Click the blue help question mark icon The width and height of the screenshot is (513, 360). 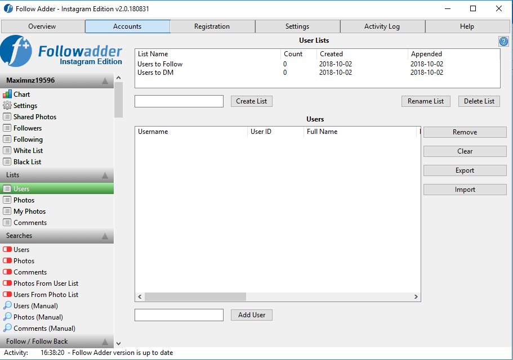click(x=503, y=42)
